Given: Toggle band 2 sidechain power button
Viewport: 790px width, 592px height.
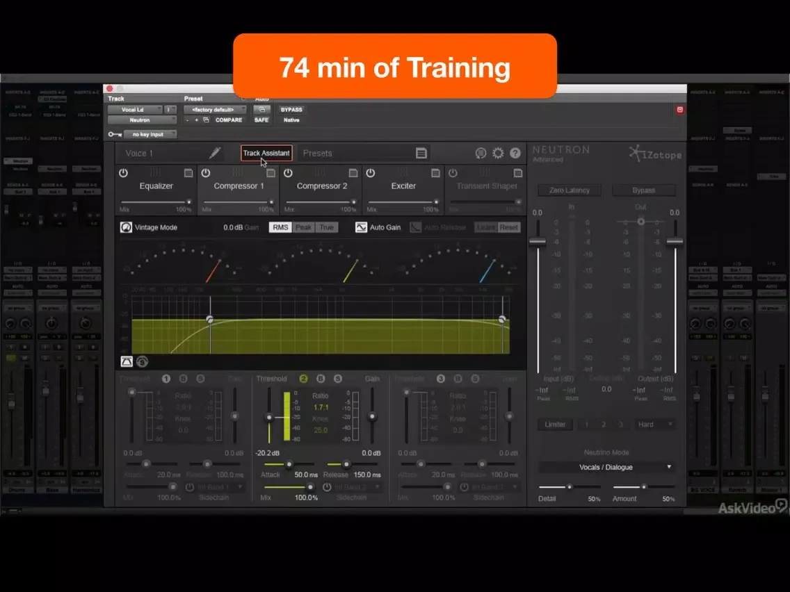Looking at the screenshot, I should [x=327, y=487].
